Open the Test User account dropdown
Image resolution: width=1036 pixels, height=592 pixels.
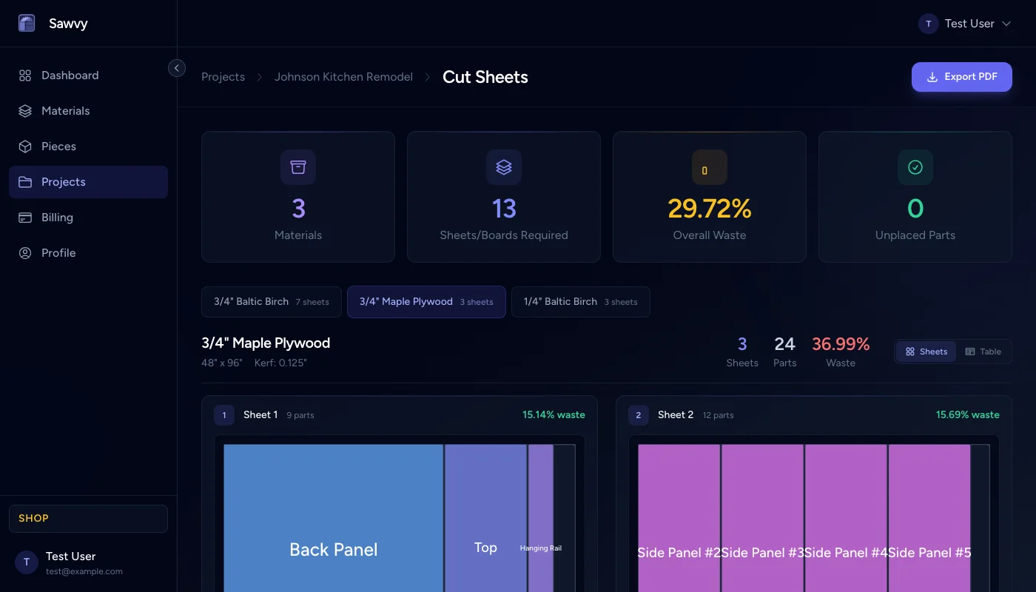(x=966, y=23)
